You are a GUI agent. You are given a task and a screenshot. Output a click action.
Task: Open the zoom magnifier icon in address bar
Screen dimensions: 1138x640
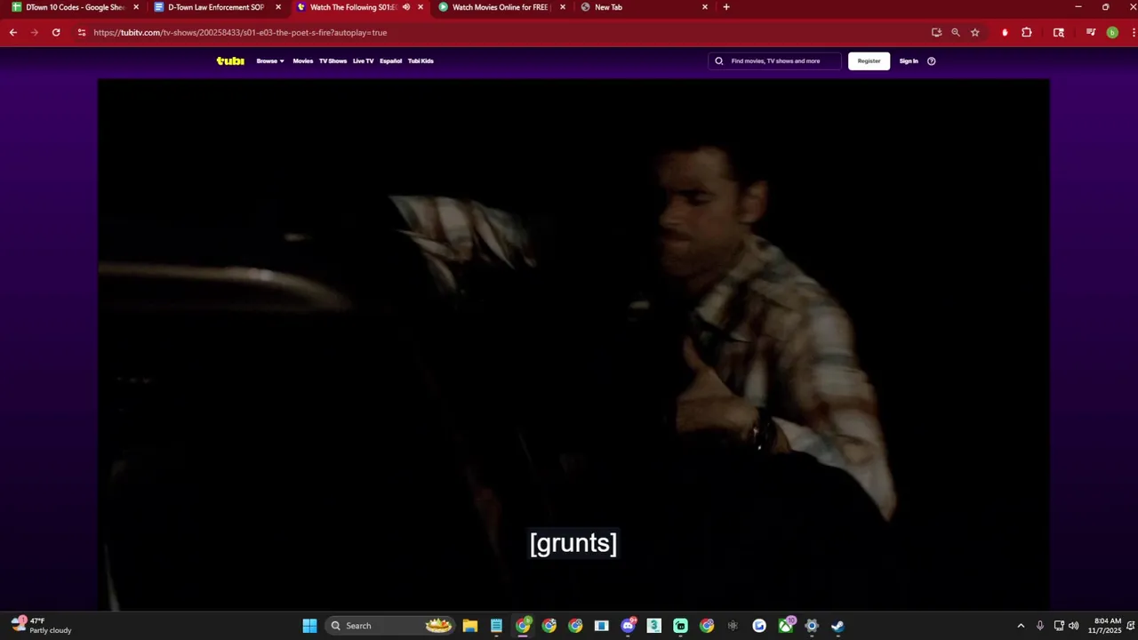tap(956, 32)
